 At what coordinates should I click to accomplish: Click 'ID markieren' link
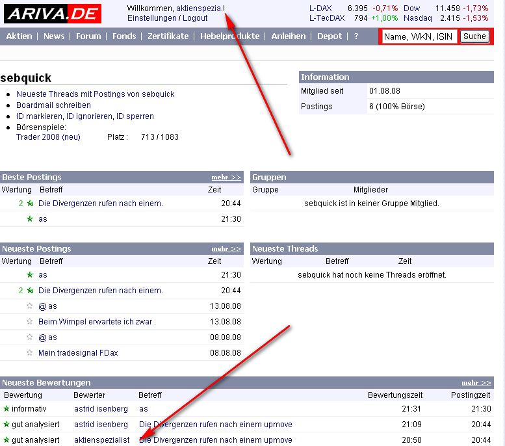coord(39,116)
